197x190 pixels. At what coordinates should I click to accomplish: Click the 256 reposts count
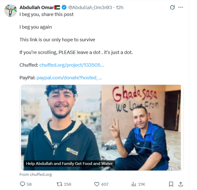pyautogui.click(x=68, y=184)
